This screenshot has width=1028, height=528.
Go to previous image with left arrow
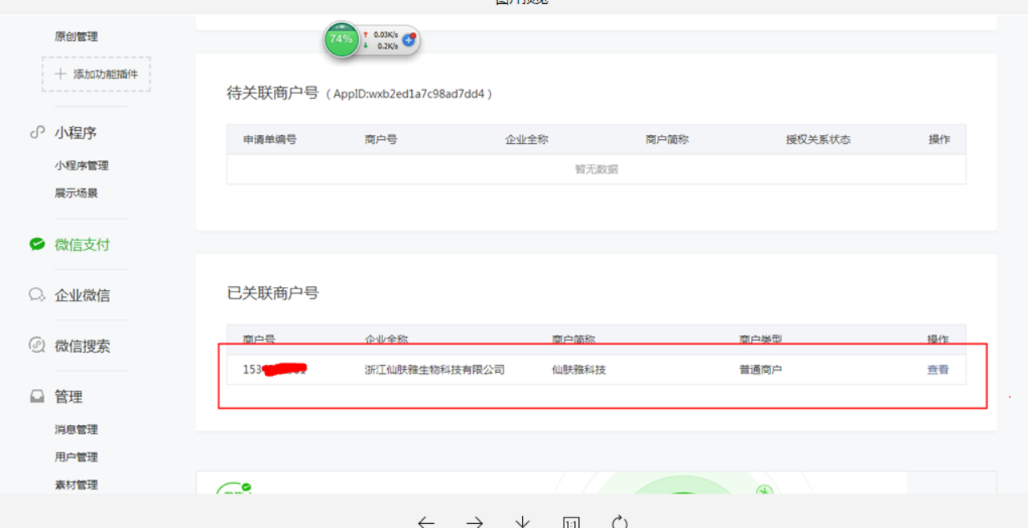click(x=426, y=522)
